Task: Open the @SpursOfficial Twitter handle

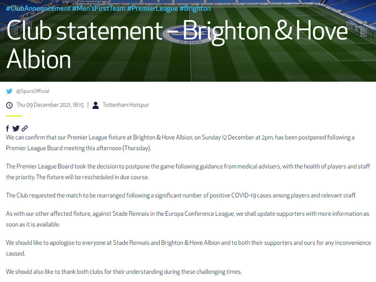Action: [x=33, y=91]
